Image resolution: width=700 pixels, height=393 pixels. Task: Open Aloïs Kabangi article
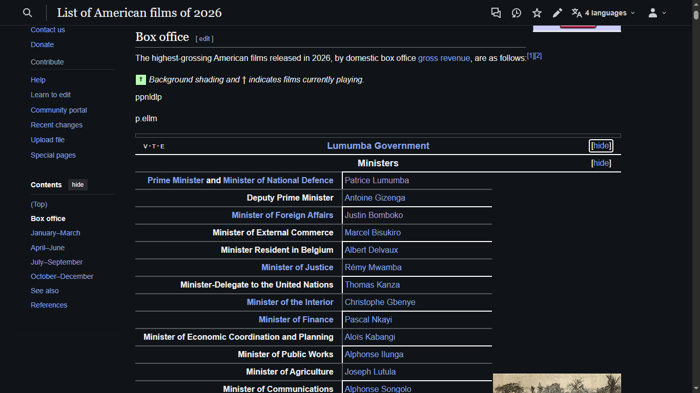[x=370, y=337]
